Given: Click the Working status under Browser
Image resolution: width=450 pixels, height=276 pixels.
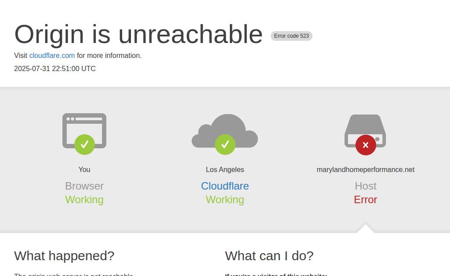Looking at the screenshot, I should click(84, 200).
